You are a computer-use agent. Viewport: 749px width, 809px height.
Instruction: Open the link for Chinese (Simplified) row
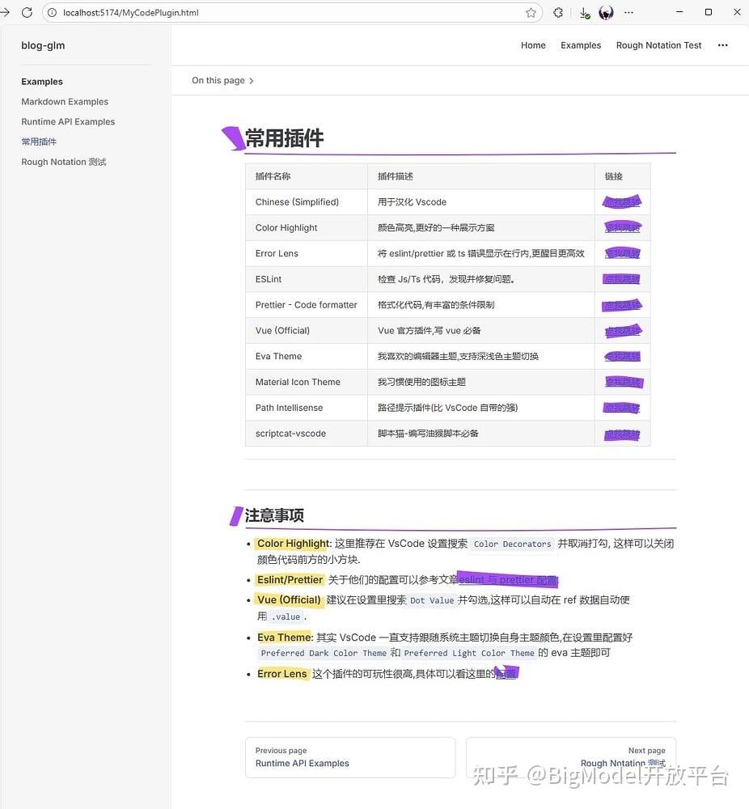pyautogui.click(x=622, y=201)
